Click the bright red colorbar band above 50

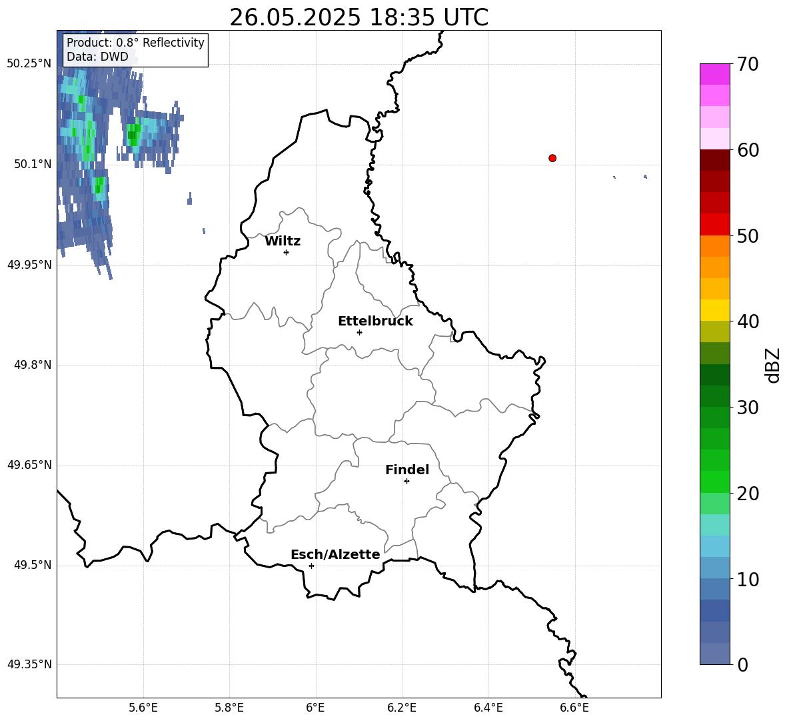[x=714, y=225]
